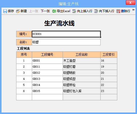Click sequence number 3 in GD012 row
137x114 pixels.
pyautogui.click(x=24, y=73)
